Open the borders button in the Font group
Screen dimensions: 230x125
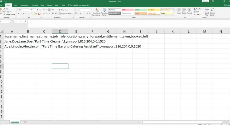click(x=29, y=14)
